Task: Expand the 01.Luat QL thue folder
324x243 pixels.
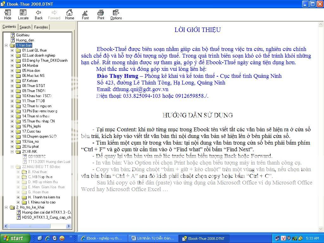Action: [x=12, y=50]
